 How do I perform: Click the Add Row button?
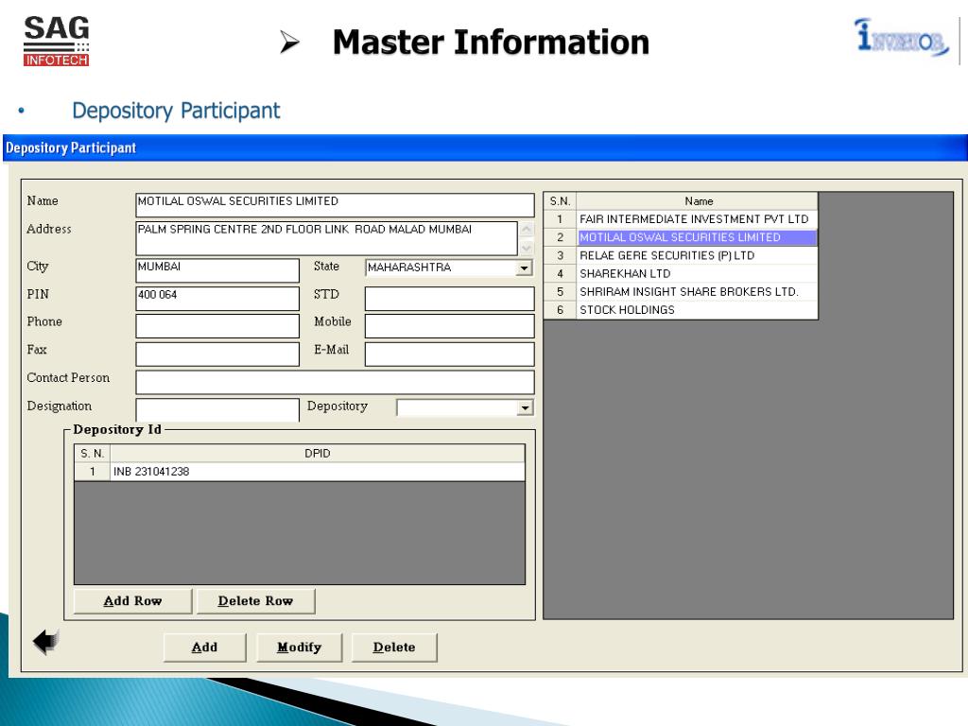coord(132,601)
